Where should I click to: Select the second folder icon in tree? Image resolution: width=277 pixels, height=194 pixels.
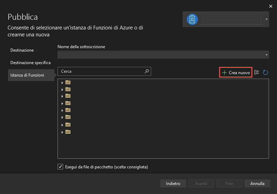(68, 89)
